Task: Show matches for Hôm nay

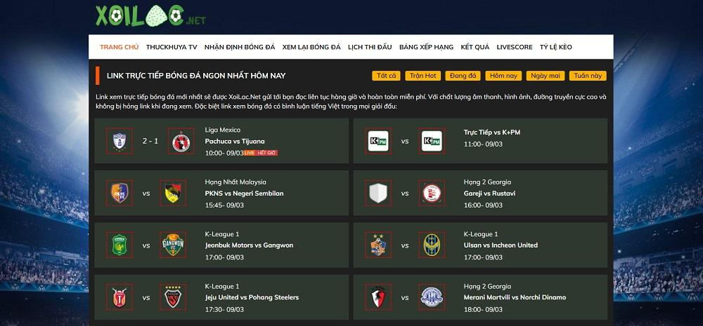Action: point(503,76)
